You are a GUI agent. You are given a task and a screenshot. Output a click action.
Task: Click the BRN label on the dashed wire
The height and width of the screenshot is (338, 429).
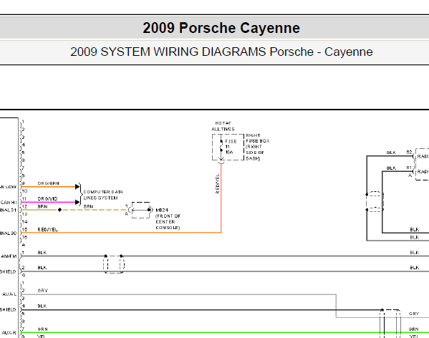coord(88,206)
